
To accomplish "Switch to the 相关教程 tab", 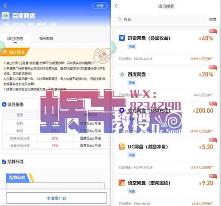I will (46, 38).
